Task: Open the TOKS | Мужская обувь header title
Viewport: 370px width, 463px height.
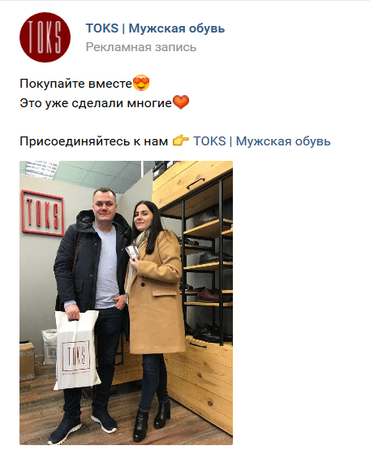Action: (x=155, y=28)
